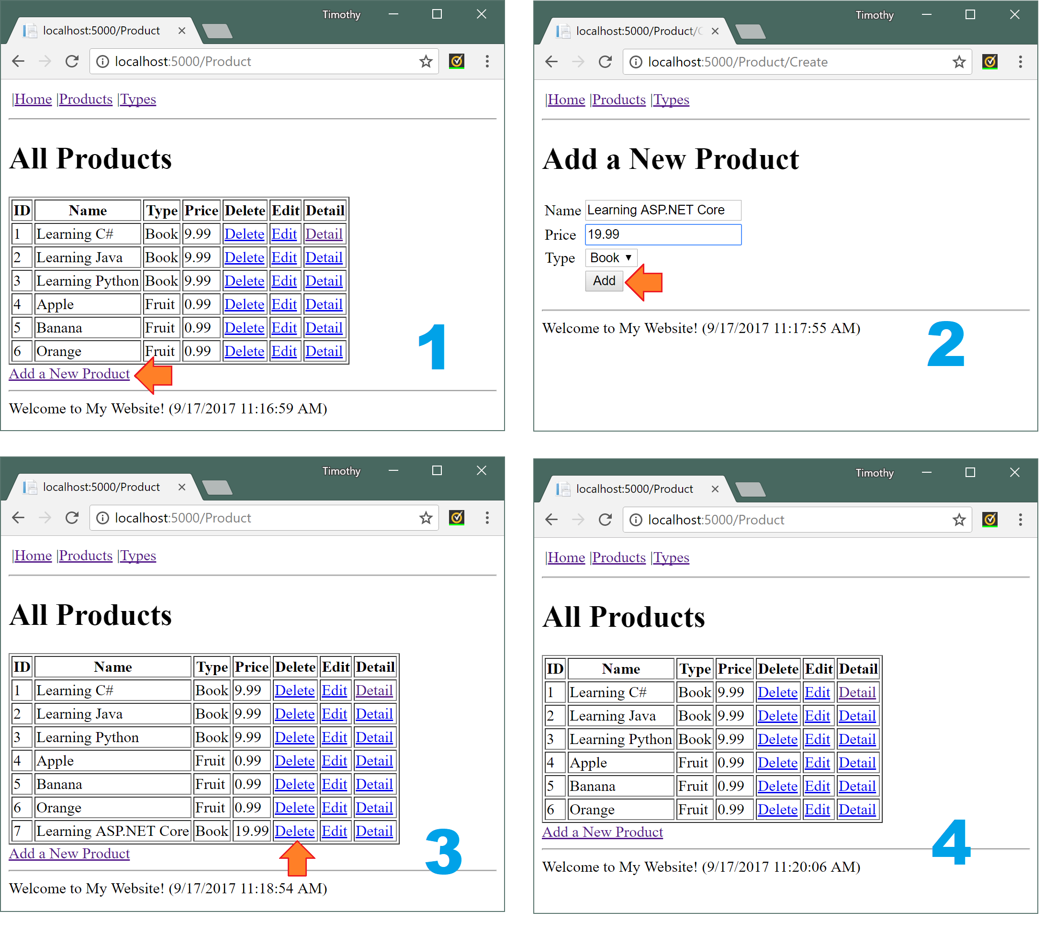
Task: Click forward arrow in the Product/Create window
Action: coord(578,62)
